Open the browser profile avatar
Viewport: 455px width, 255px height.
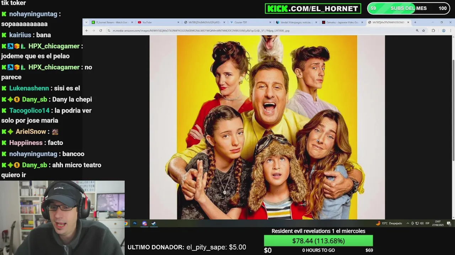click(444, 30)
